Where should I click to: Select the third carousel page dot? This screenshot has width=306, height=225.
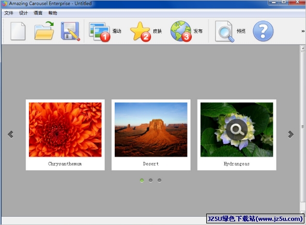(159, 181)
